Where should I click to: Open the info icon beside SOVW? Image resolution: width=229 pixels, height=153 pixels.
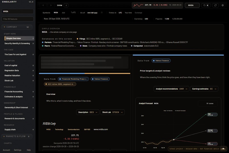pyautogui.click(x=66, y=5)
